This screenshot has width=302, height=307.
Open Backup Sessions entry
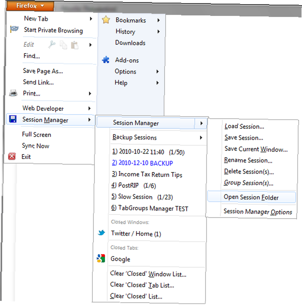click(134, 137)
